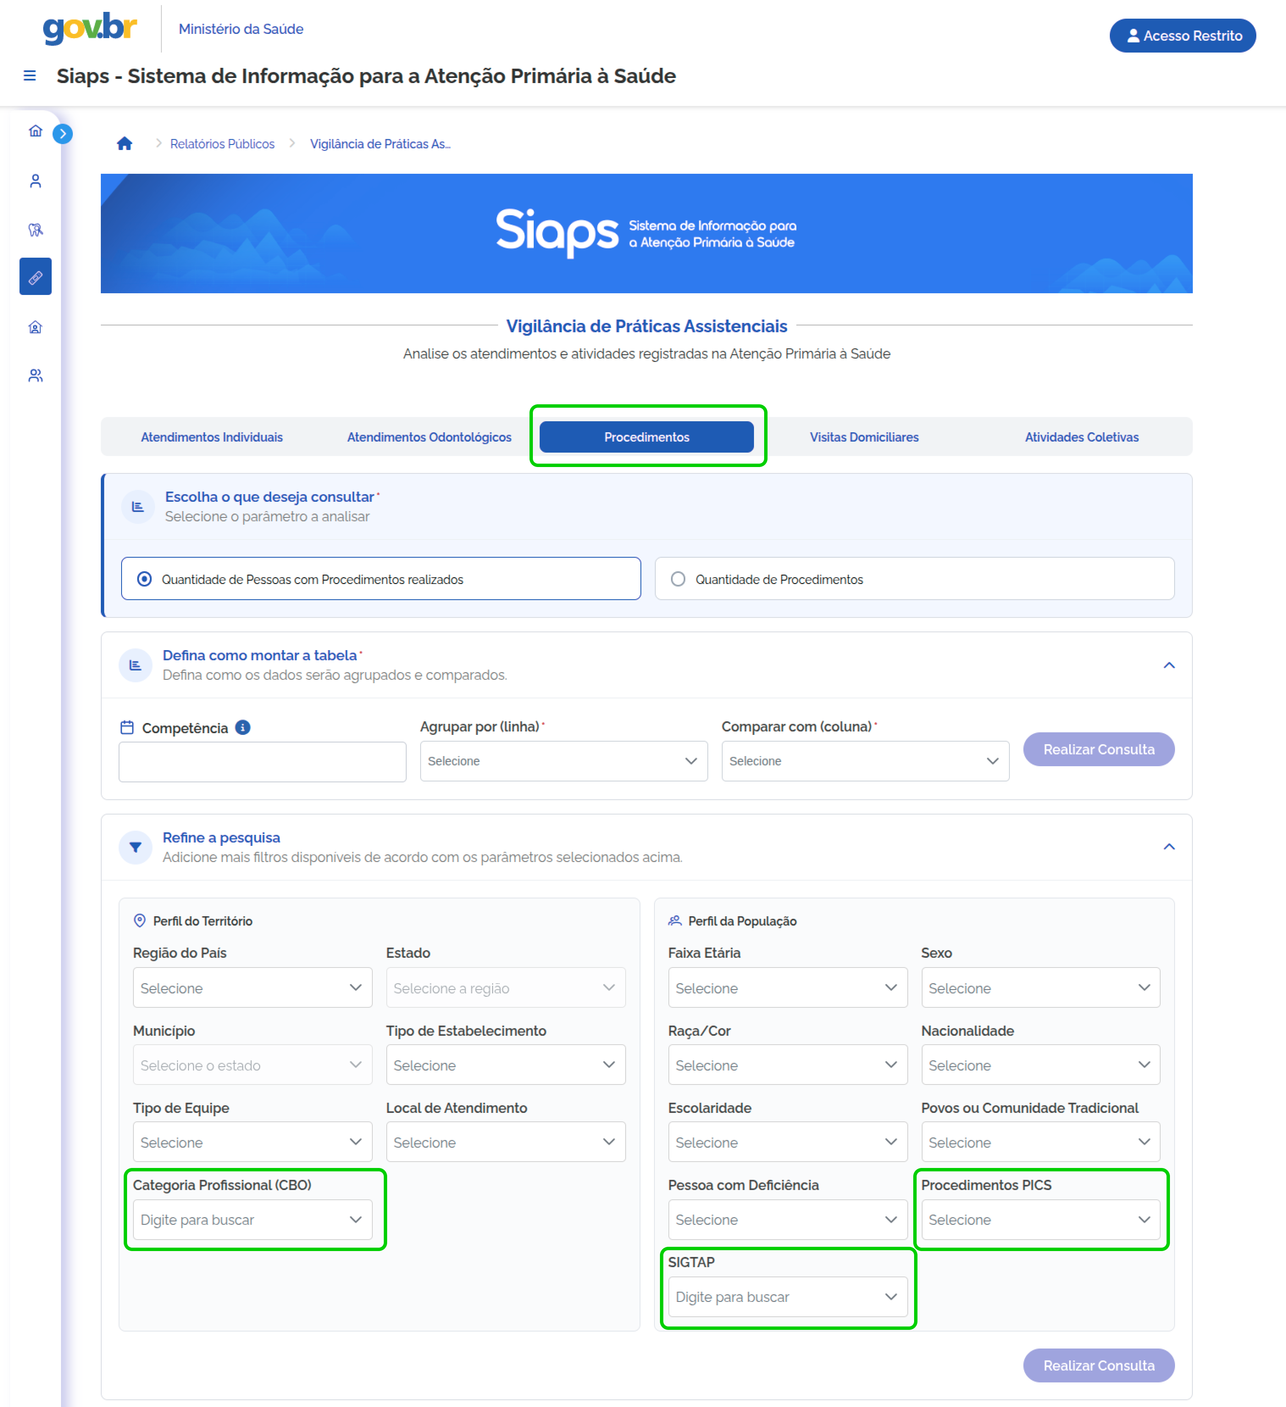Screen dimensions: 1286x1407
Task: Collapse the Refine a pesquisa section
Action: pos(1169,847)
